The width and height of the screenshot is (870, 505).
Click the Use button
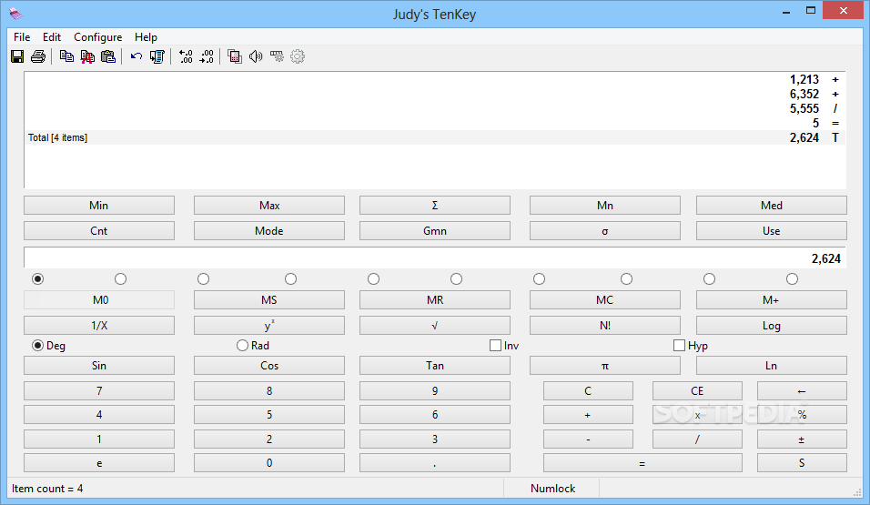coord(771,231)
